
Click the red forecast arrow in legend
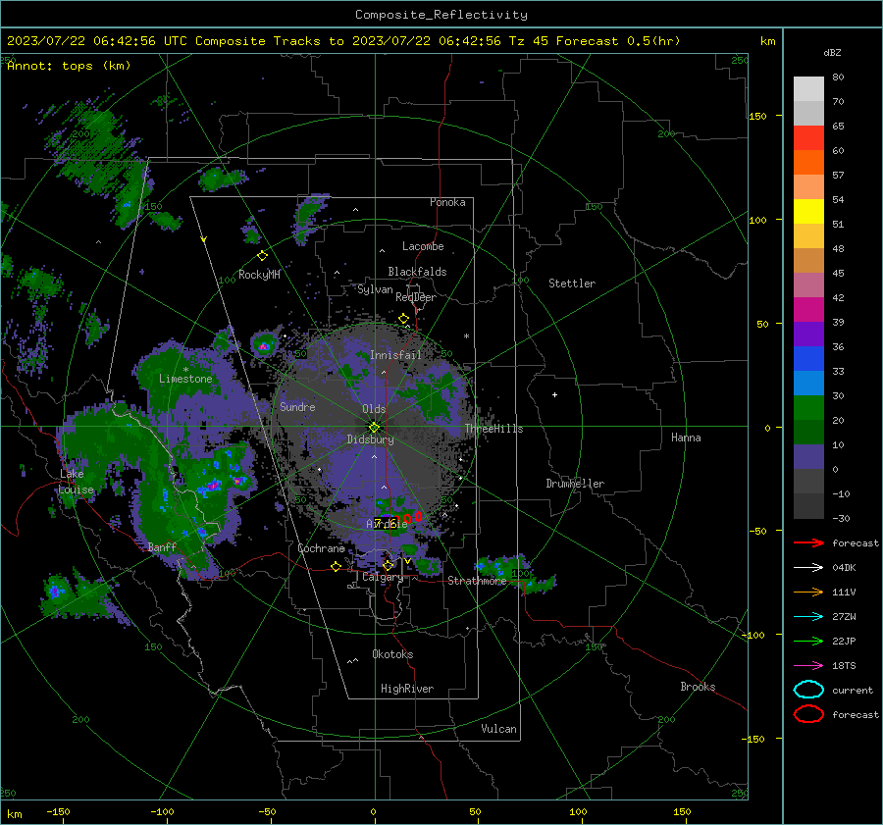pos(808,542)
